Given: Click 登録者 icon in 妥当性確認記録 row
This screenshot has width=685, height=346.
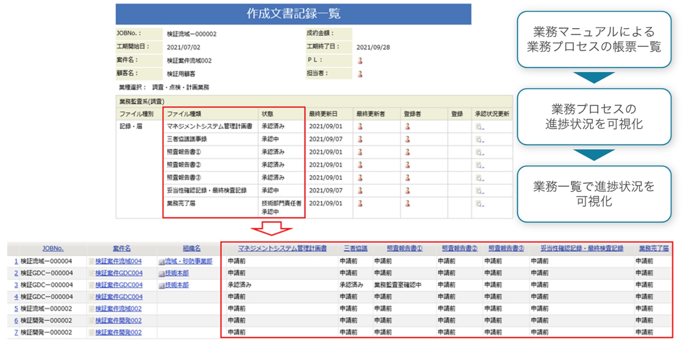Looking at the screenshot, I should point(407,190).
